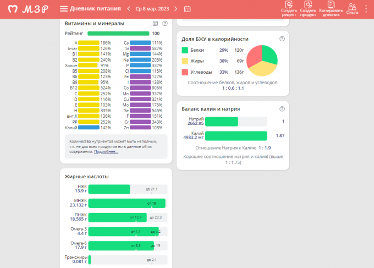Go to next day arrow

click(x=175, y=9)
